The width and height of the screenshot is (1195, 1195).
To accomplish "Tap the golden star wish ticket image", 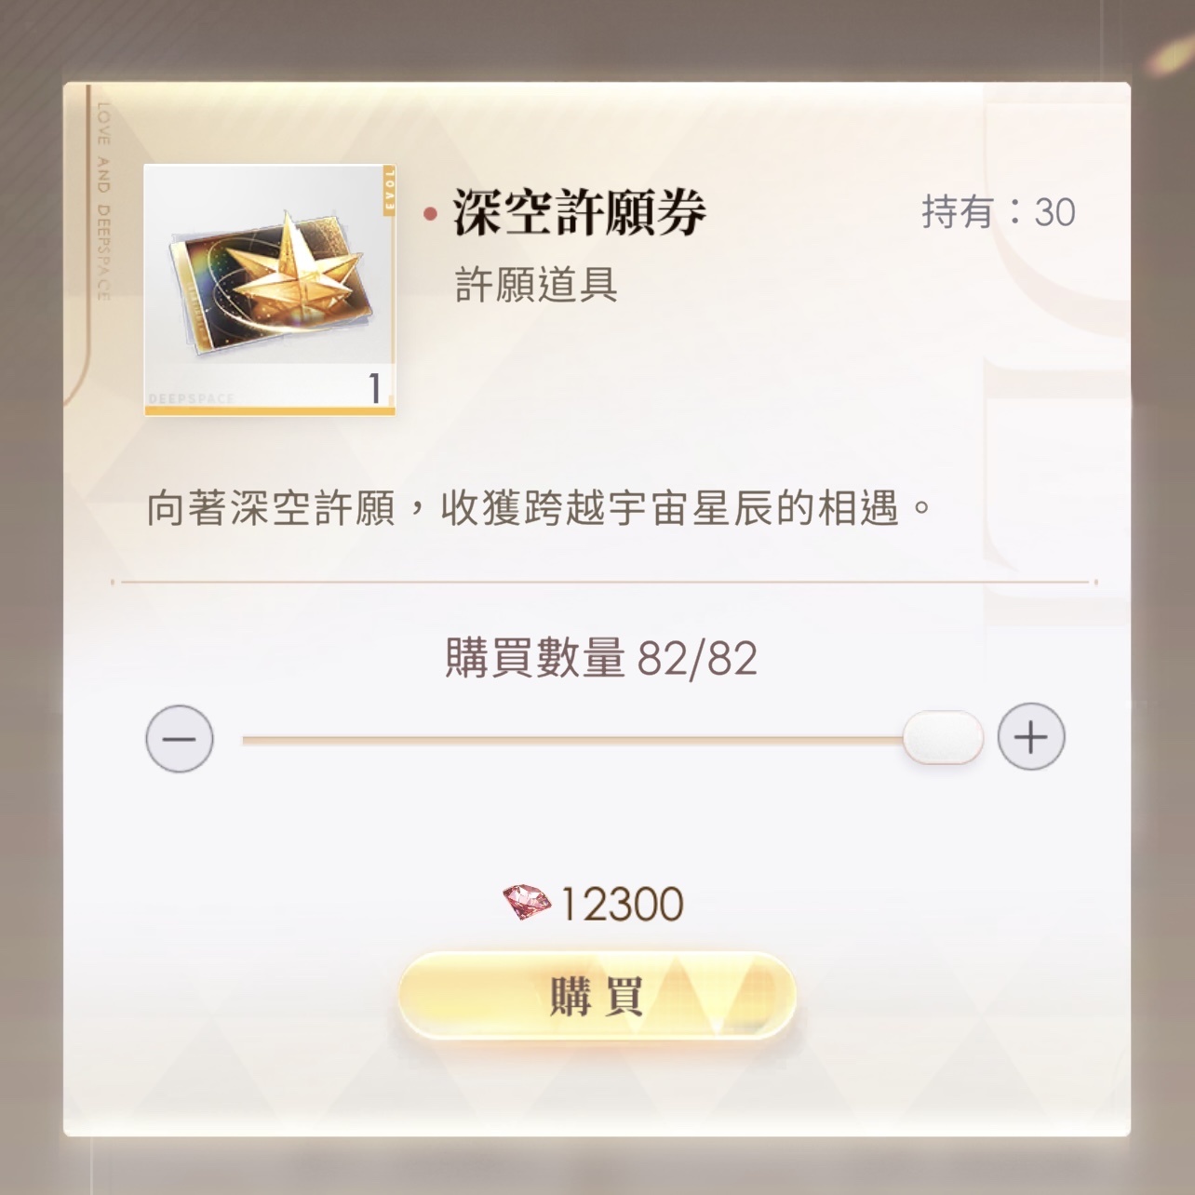I will [x=270, y=290].
